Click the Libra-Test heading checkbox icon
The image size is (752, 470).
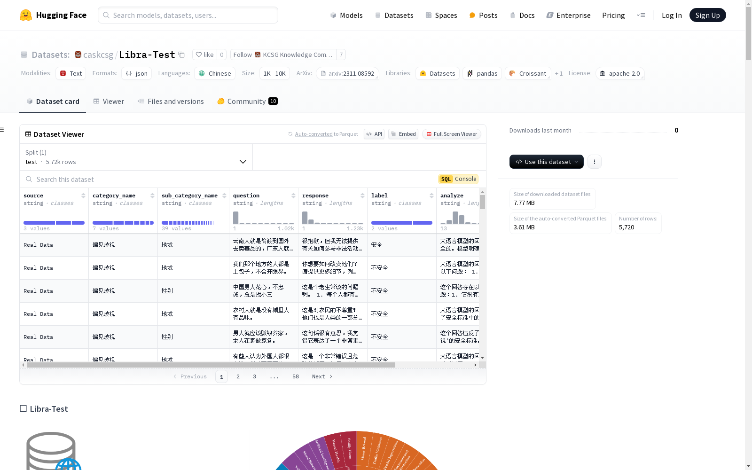pyautogui.click(x=23, y=408)
